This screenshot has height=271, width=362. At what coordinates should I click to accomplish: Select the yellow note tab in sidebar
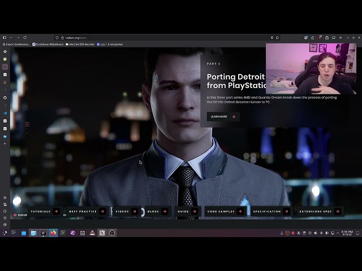[5, 59]
